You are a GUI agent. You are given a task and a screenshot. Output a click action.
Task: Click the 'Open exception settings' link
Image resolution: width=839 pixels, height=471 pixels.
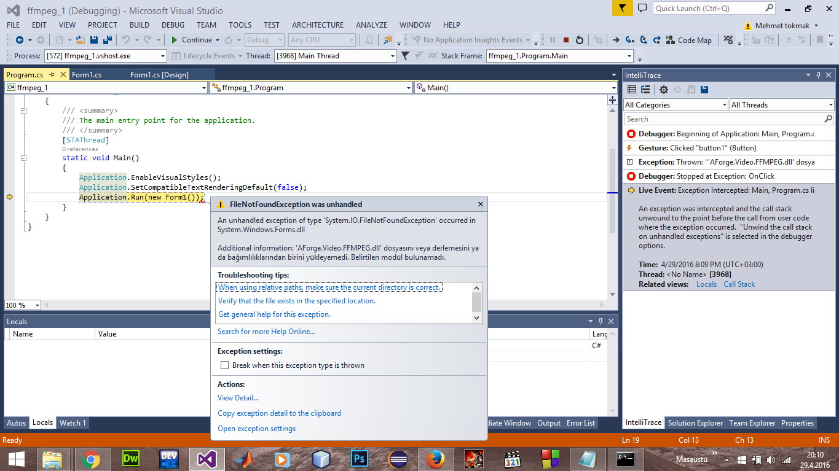256,429
